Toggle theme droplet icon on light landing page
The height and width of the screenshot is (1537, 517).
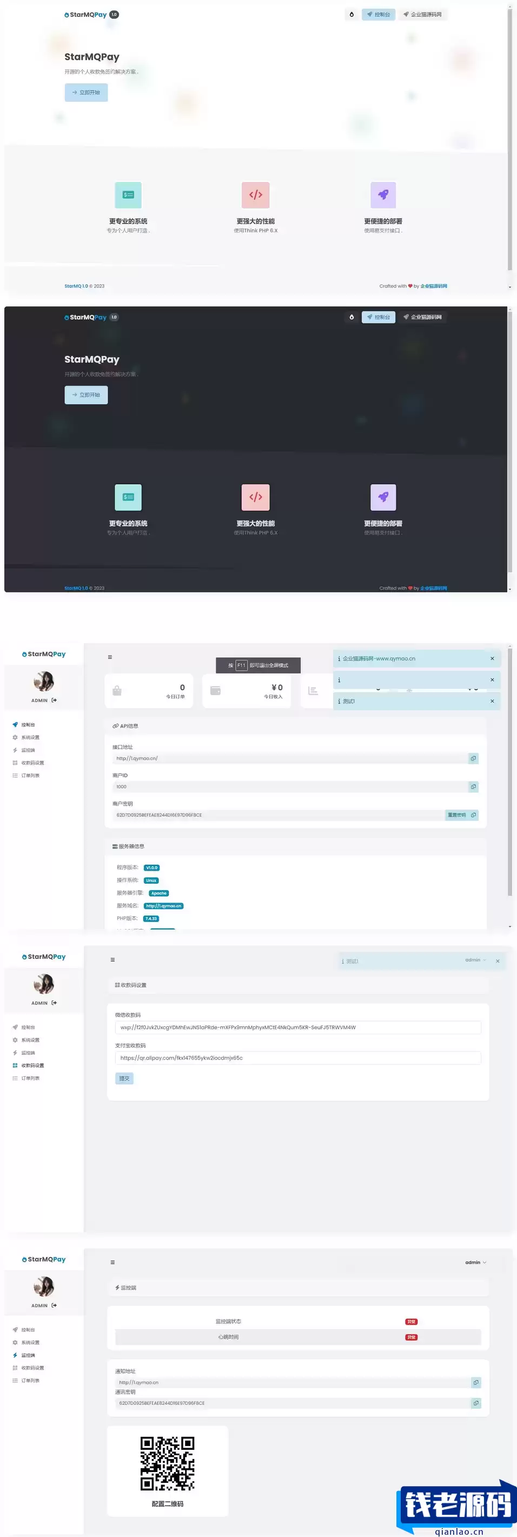pyautogui.click(x=351, y=14)
